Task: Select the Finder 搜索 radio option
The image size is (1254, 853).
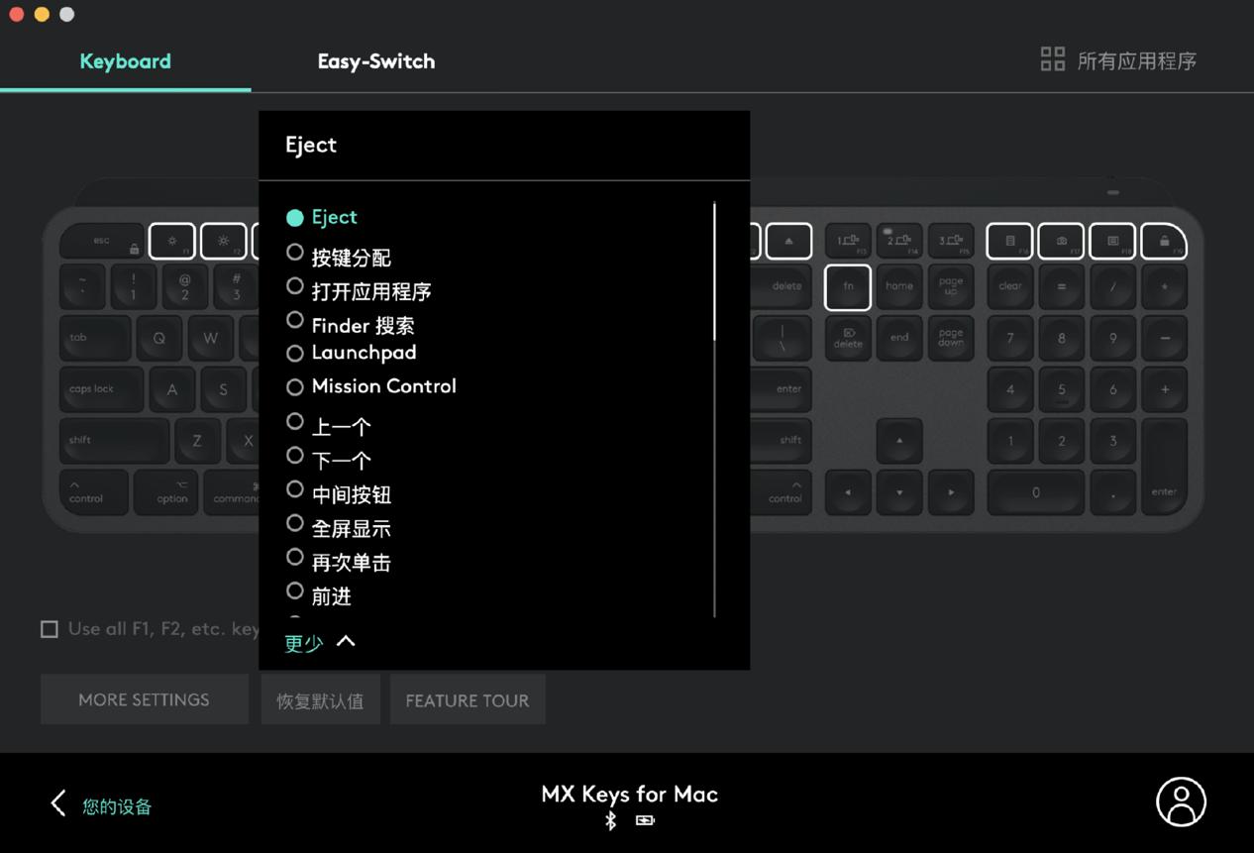Action: [x=294, y=320]
